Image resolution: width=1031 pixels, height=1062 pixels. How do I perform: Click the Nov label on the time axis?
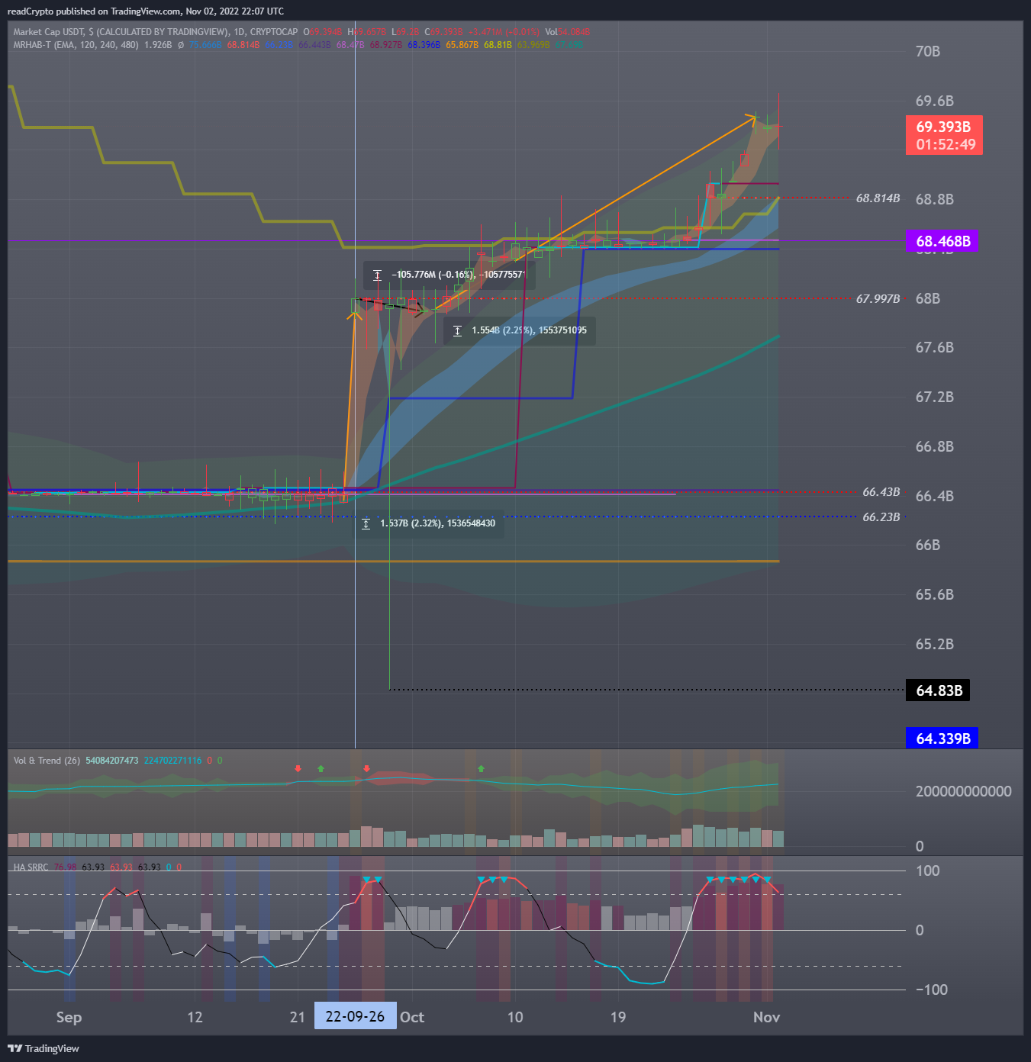pos(767,1017)
